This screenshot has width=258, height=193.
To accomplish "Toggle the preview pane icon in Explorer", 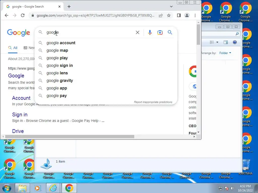I will click(226, 42).
